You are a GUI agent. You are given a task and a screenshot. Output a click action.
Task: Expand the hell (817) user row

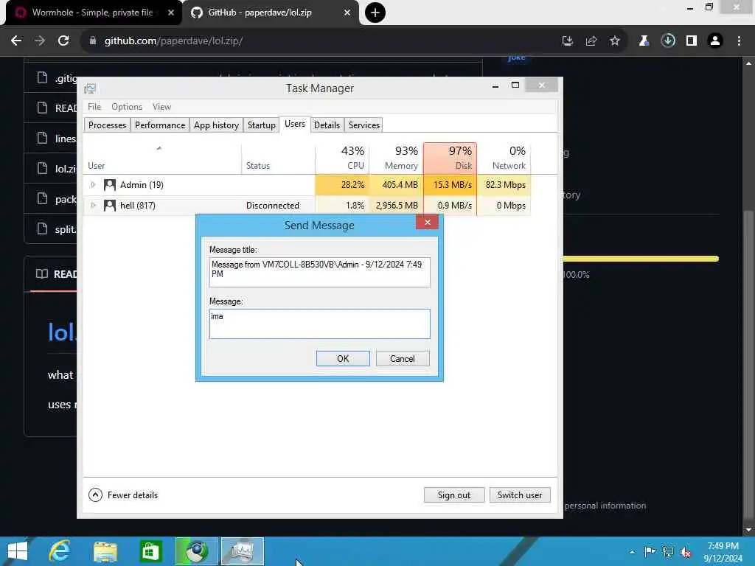point(93,206)
